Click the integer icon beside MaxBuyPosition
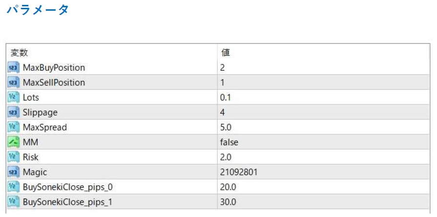 pos(13,67)
